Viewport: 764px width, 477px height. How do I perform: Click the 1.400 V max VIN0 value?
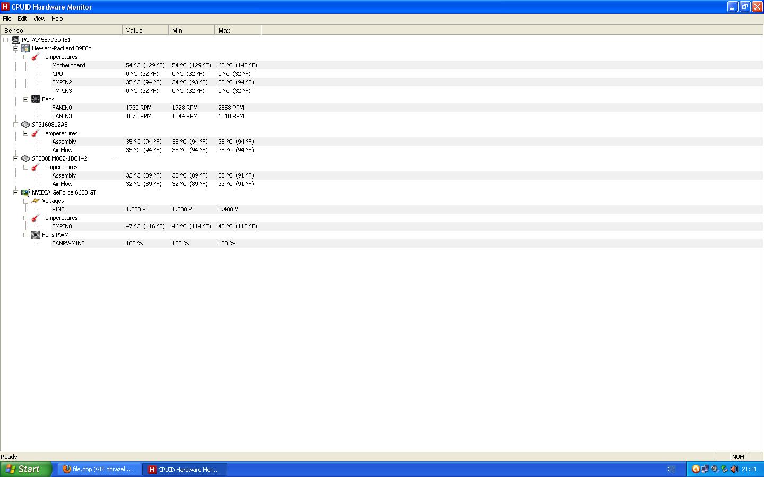tap(228, 209)
